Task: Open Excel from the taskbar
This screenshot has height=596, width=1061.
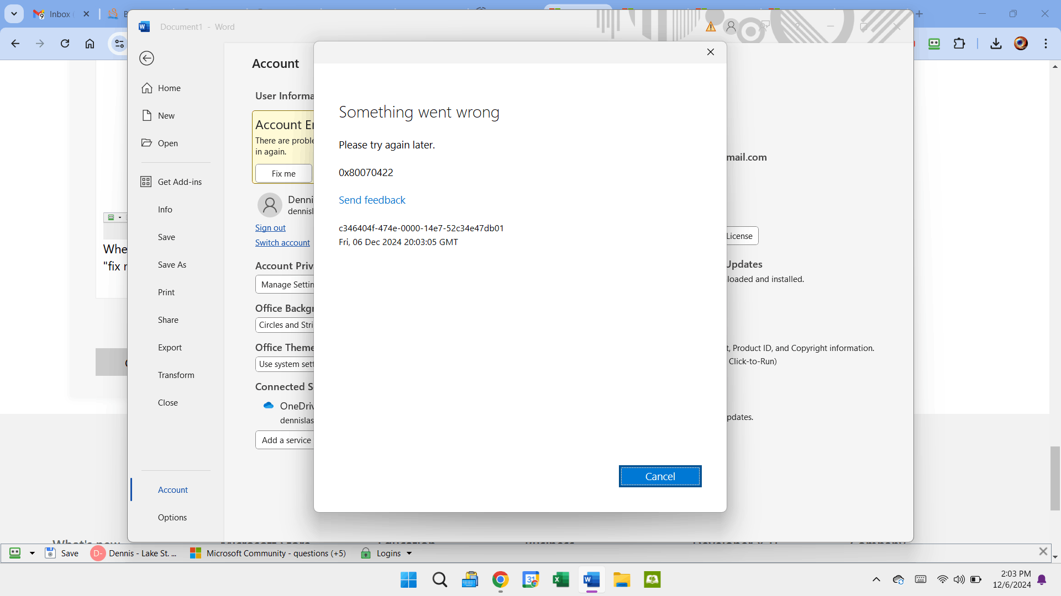Action: [x=560, y=579]
